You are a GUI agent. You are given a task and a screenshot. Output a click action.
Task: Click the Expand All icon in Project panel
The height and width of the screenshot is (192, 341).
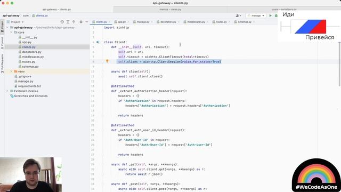pos(68,22)
